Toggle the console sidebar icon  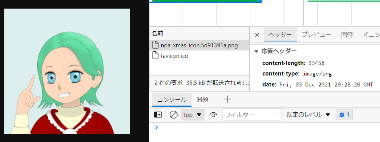pyautogui.click(x=158, y=115)
